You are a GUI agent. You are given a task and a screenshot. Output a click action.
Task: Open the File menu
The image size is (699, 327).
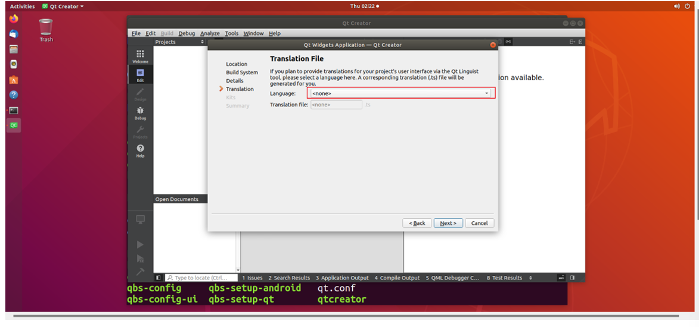pyautogui.click(x=136, y=33)
